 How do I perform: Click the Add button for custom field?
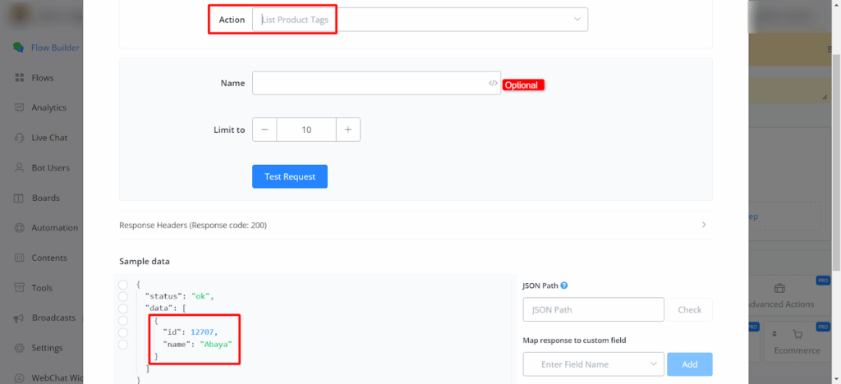point(690,363)
